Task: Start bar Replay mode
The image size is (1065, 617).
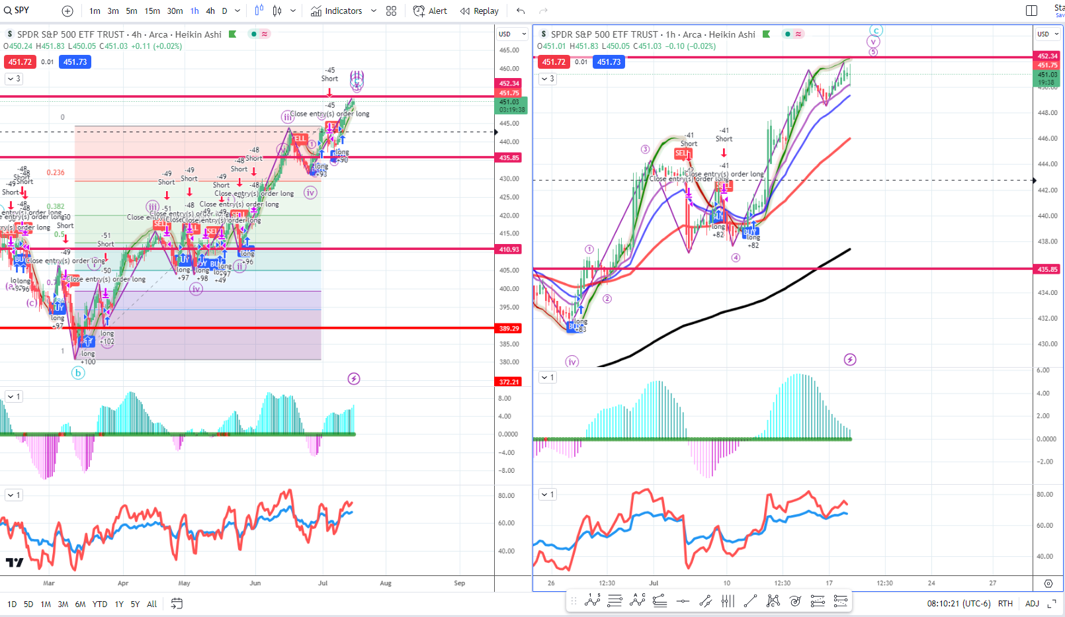Action: point(480,11)
